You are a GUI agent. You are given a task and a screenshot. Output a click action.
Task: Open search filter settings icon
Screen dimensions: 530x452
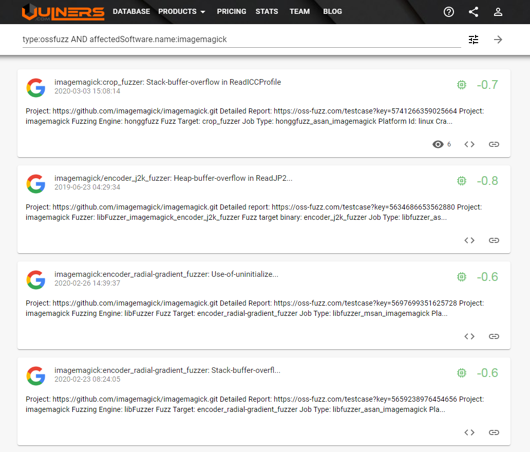[474, 40]
